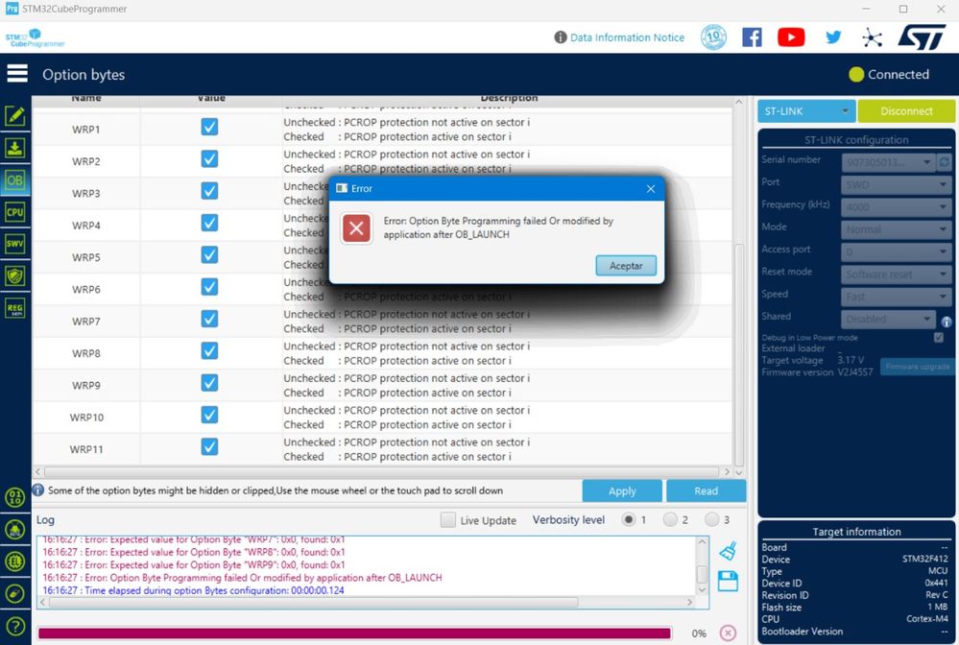Screen dimensions: 959x645
Task: Open the Erasing & Programming download icon
Action: click(15, 148)
